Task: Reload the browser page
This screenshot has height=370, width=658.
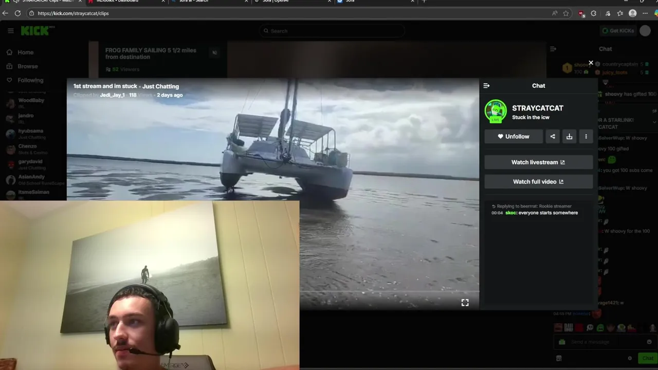Action: tap(18, 13)
